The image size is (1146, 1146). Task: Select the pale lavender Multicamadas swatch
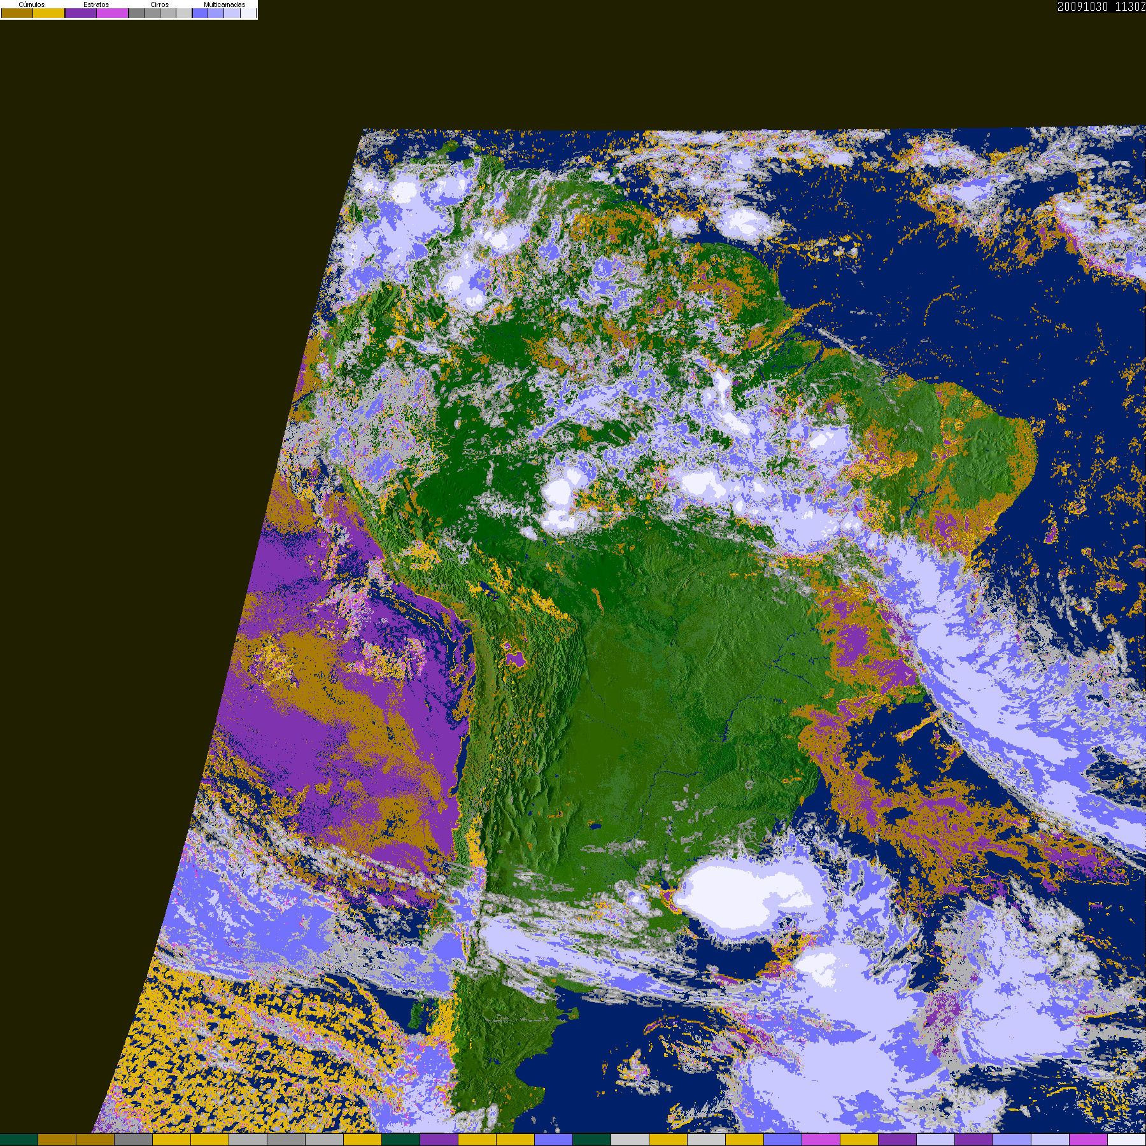(x=232, y=13)
